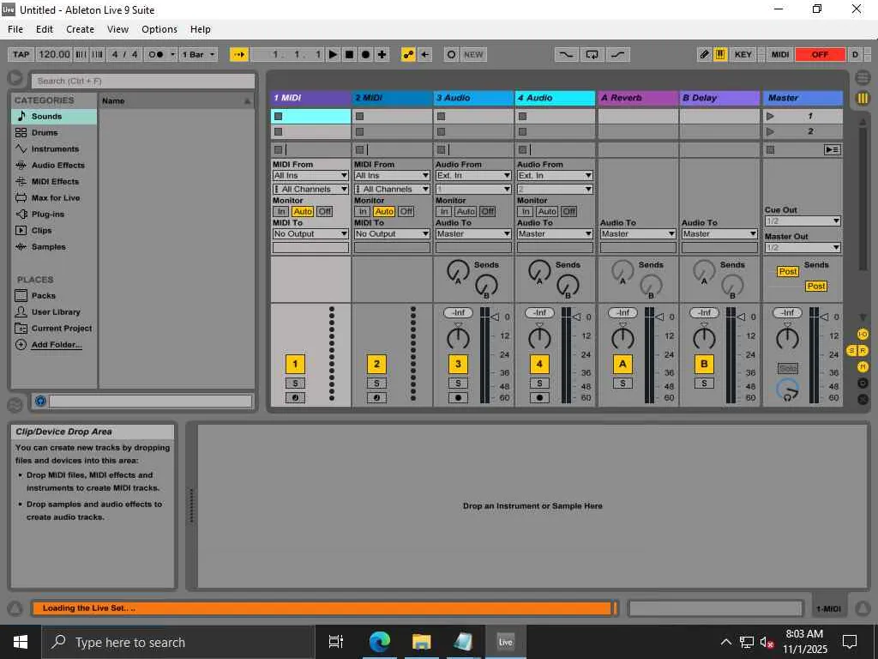The width and height of the screenshot is (878, 659).
Task: Open the File menu
Action: click(x=15, y=29)
